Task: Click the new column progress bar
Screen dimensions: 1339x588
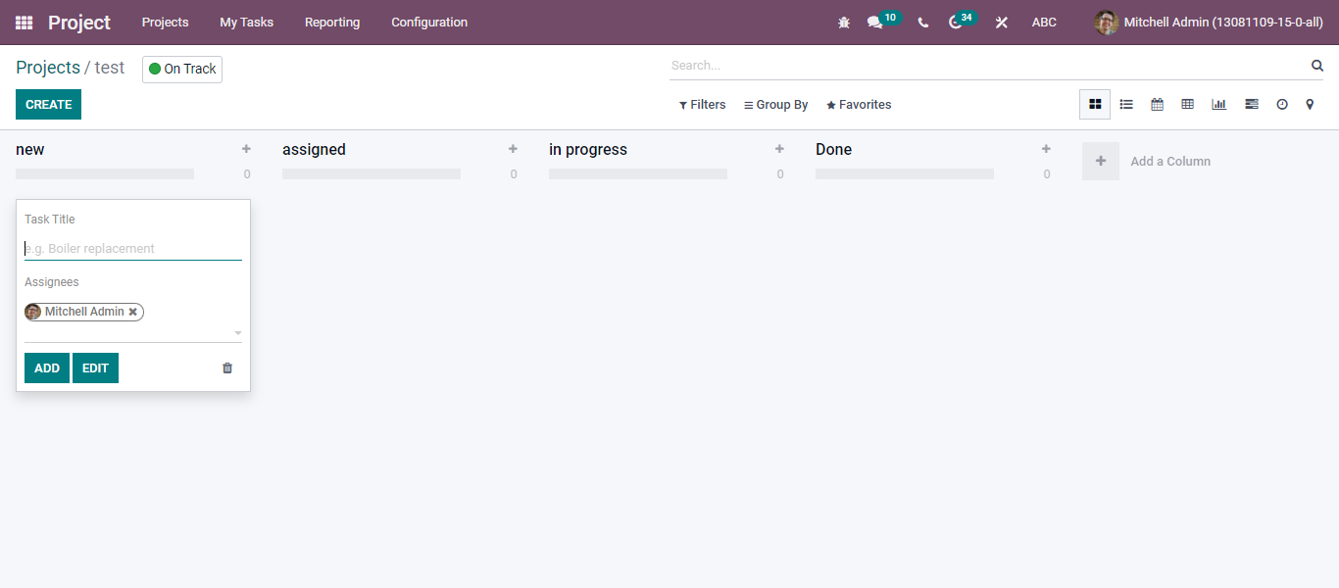Action: coord(105,173)
